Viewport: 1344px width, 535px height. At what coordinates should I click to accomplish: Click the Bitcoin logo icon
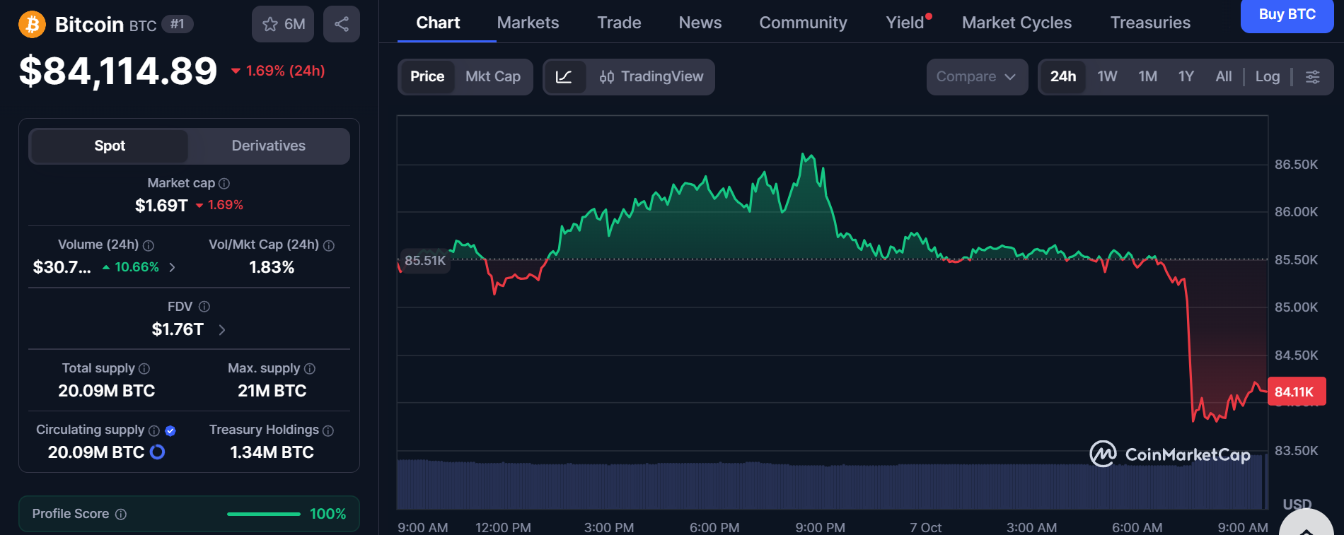point(32,25)
